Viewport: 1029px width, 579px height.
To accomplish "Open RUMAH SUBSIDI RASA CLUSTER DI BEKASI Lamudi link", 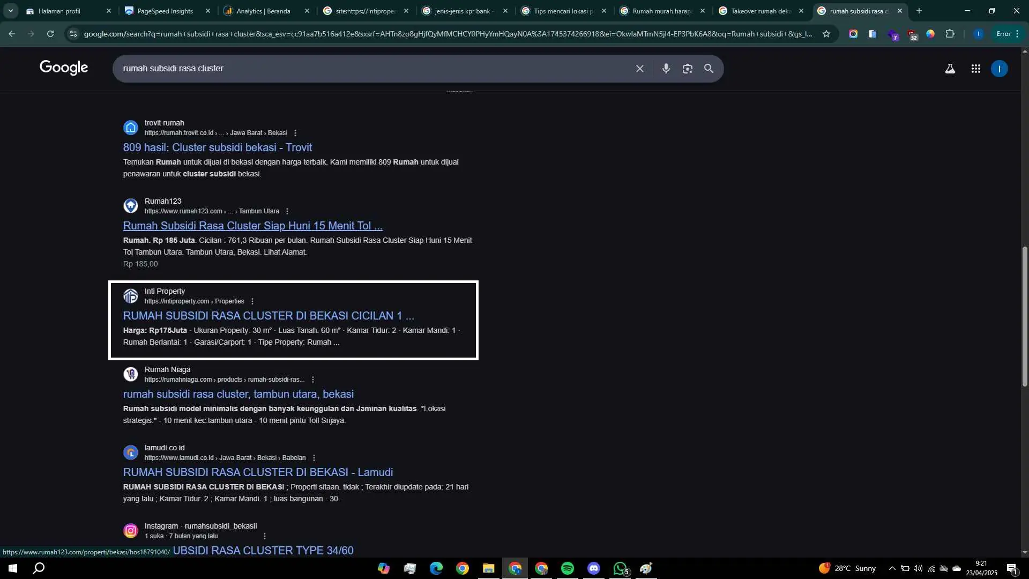I will pos(258,472).
